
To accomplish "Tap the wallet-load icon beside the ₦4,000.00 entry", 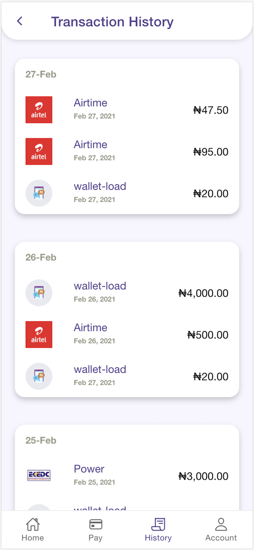I will point(39,293).
